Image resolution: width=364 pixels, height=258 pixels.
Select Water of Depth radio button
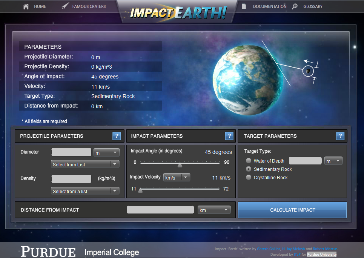click(249, 161)
